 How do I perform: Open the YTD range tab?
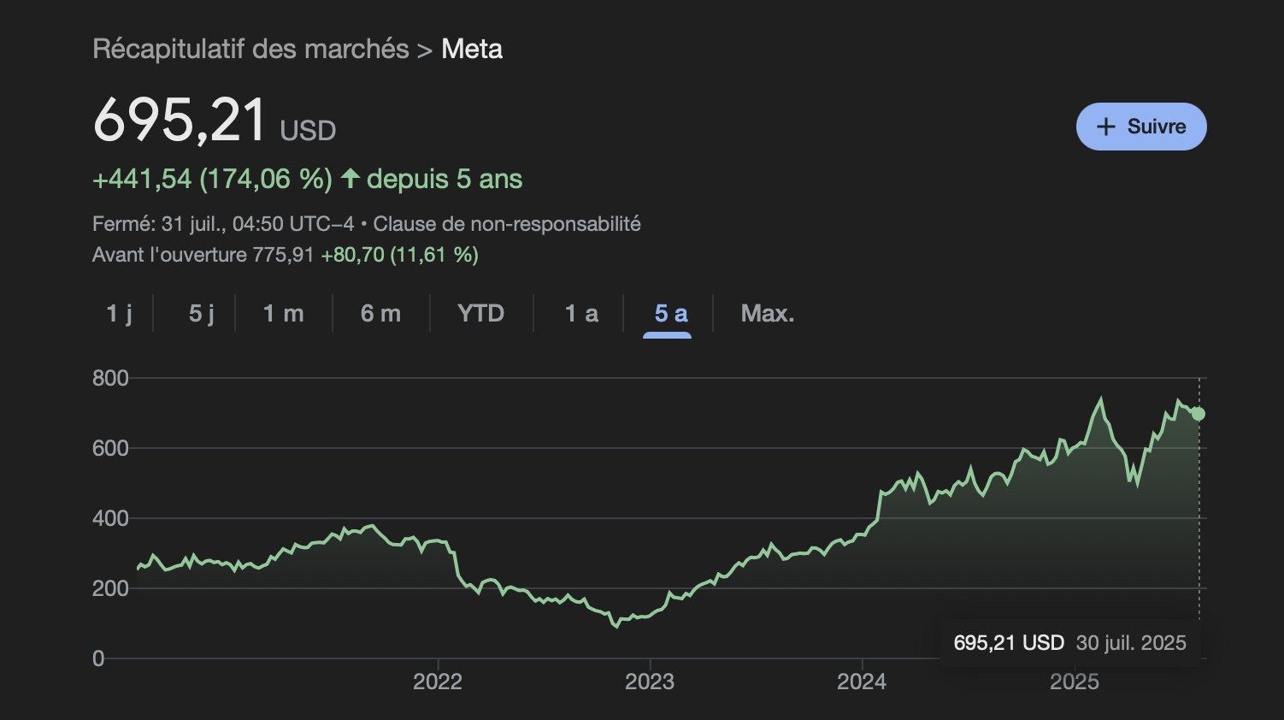[x=481, y=313]
